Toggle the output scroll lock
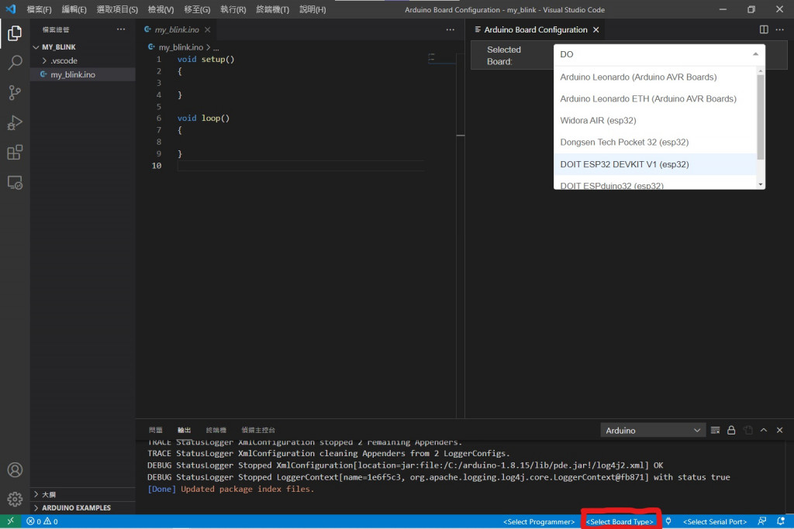Screen dimensions: 794x529 pyautogui.click(x=731, y=431)
